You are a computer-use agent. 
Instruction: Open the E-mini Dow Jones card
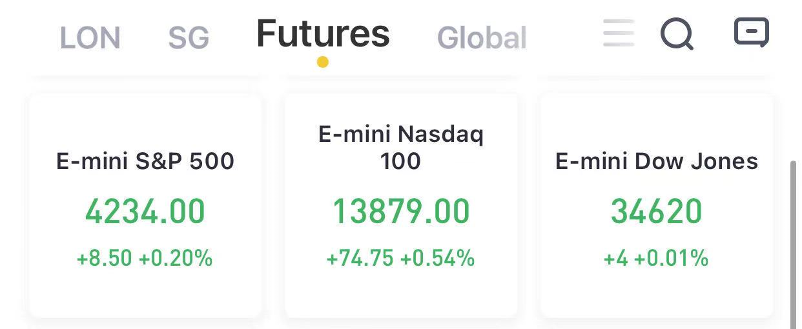tap(657, 205)
